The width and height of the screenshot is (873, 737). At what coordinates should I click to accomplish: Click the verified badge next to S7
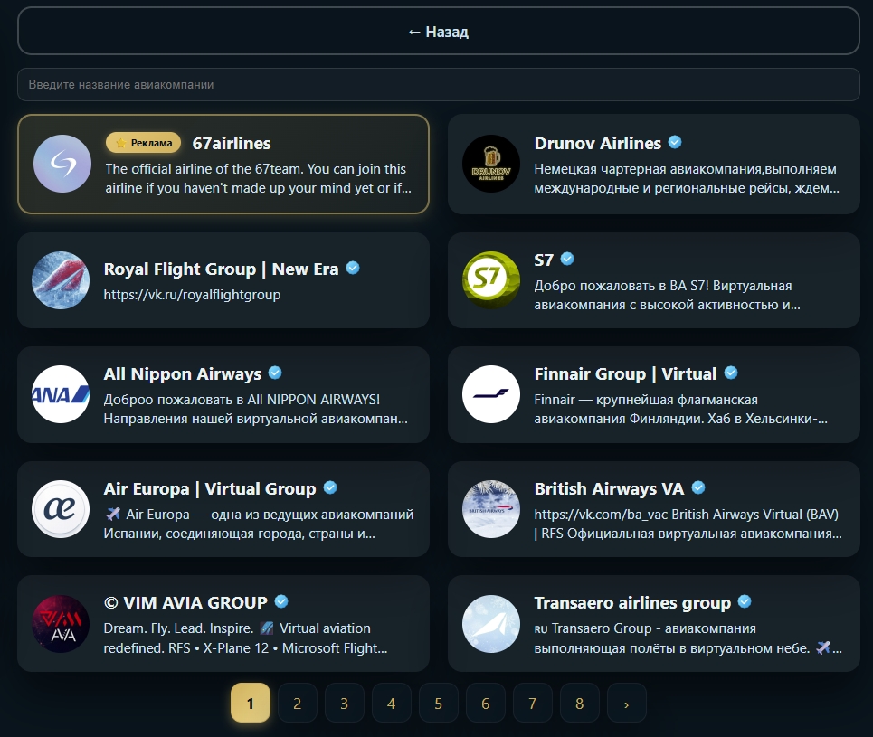tap(567, 260)
